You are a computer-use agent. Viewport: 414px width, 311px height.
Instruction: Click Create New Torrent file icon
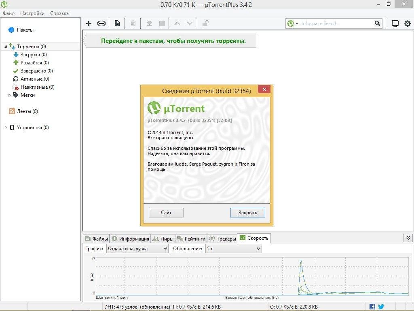(x=117, y=23)
